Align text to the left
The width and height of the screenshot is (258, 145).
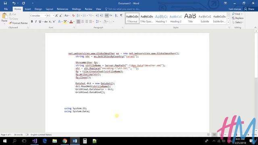click(79, 21)
